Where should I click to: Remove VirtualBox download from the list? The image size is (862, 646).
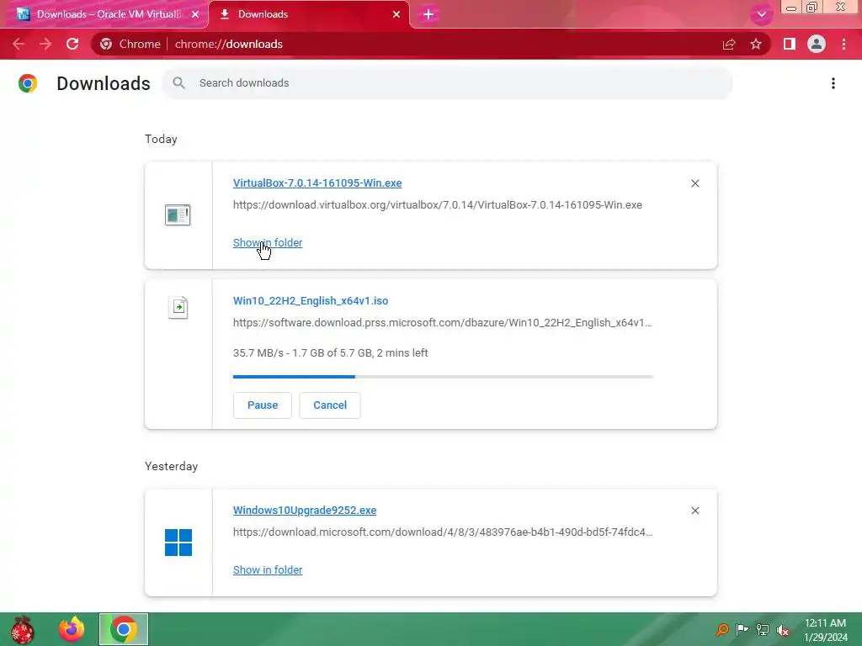695,183
